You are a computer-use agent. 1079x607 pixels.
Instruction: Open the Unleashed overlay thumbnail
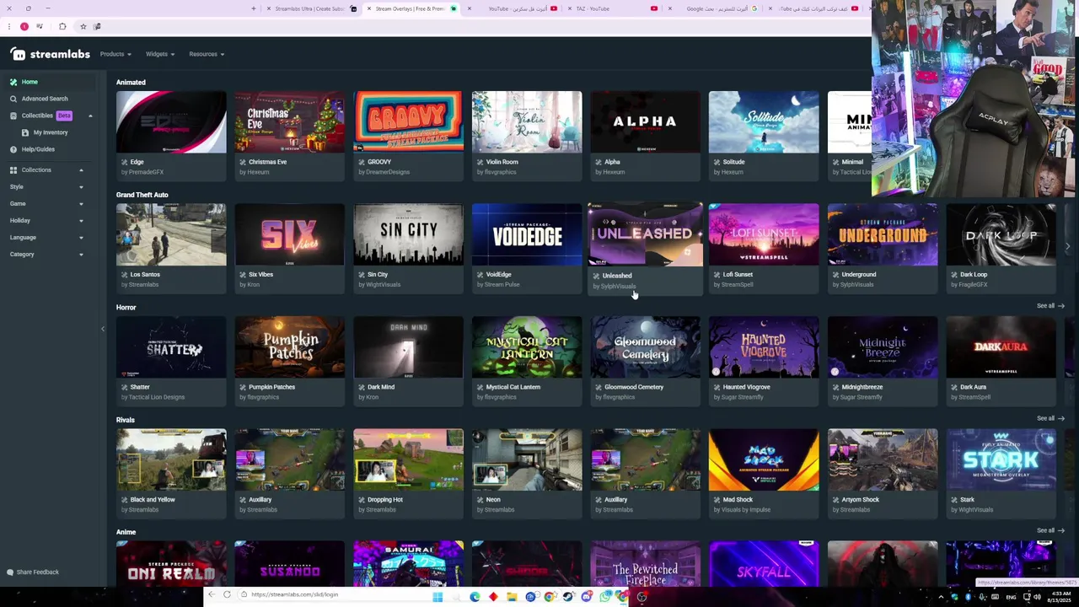(646, 234)
